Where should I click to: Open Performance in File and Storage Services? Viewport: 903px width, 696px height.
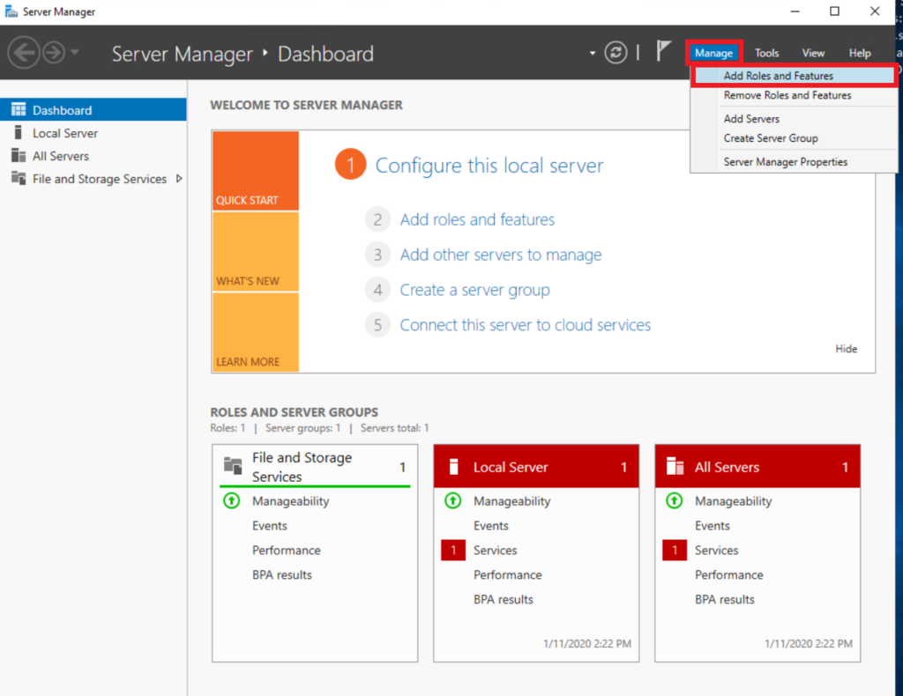click(x=287, y=551)
